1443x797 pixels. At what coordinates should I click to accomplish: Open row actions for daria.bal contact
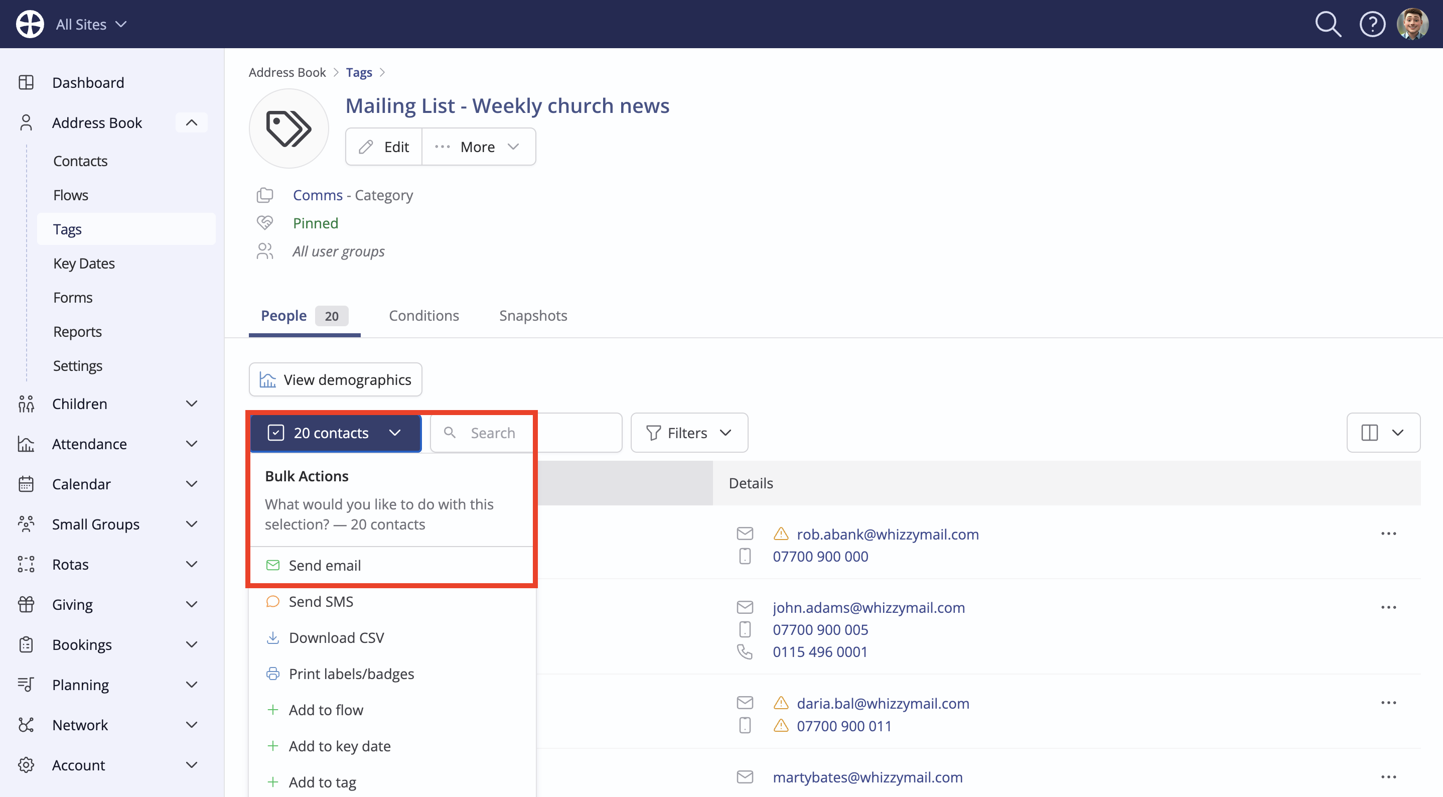[1389, 703]
